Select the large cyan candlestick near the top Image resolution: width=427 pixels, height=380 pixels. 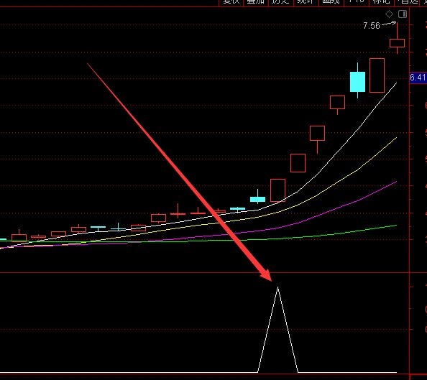point(357,82)
